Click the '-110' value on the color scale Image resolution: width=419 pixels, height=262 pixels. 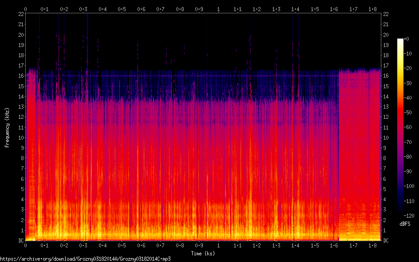pyautogui.click(x=409, y=201)
